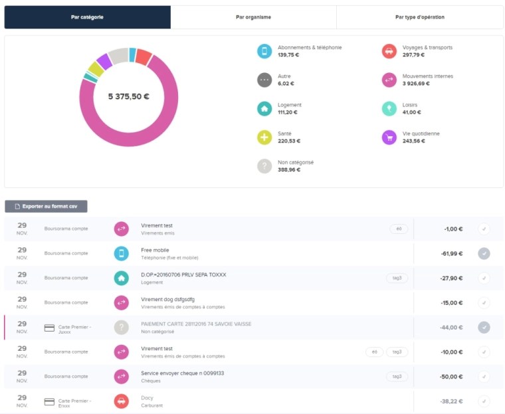This screenshot has height=414, width=505.
Task: Check the Docy carburant transaction checkmark
Action: tap(484, 401)
